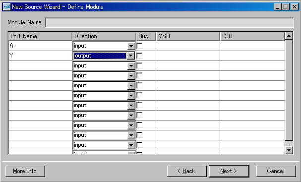Click the Port Name column header

(x=40, y=36)
